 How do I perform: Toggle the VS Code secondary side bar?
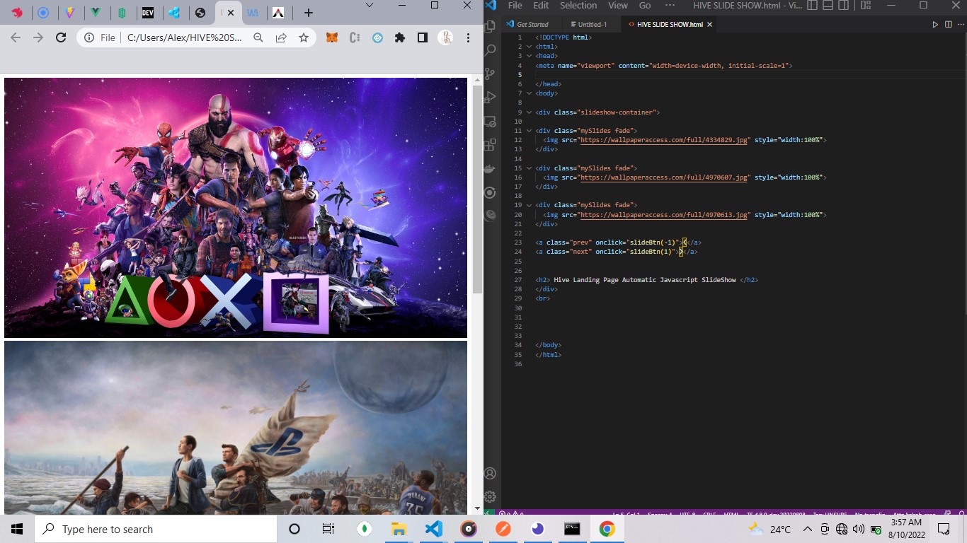(843, 6)
